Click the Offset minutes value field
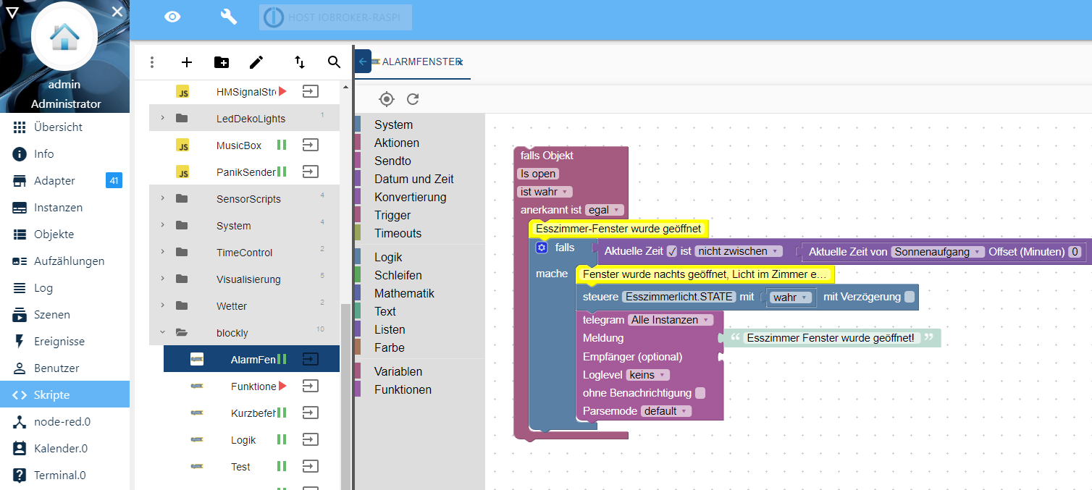 pyautogui.click(x=1075, y=252)
